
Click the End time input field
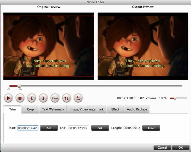point(78,128)
